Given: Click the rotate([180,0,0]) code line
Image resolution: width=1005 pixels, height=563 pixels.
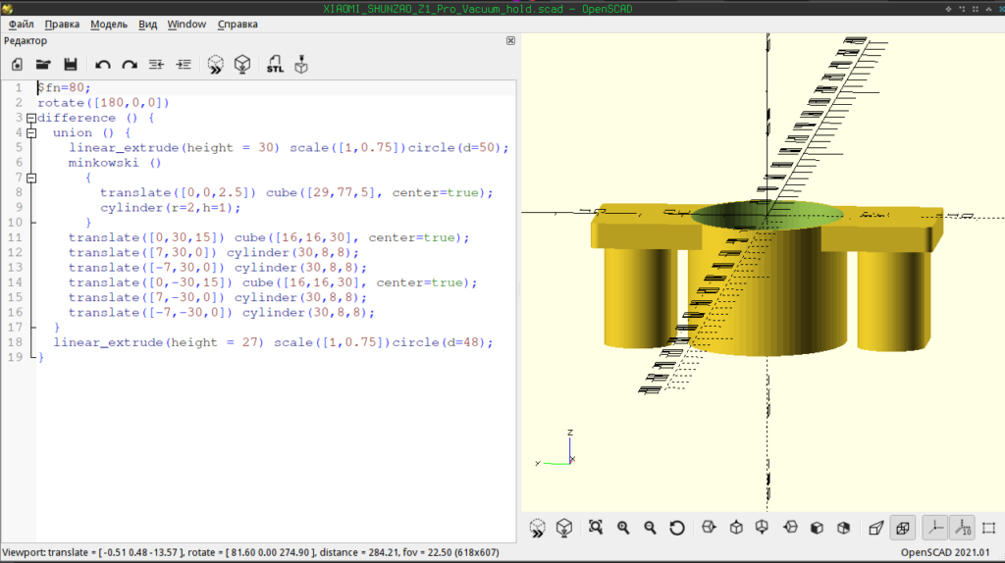Looking at the screenshot, I should 103,103.
